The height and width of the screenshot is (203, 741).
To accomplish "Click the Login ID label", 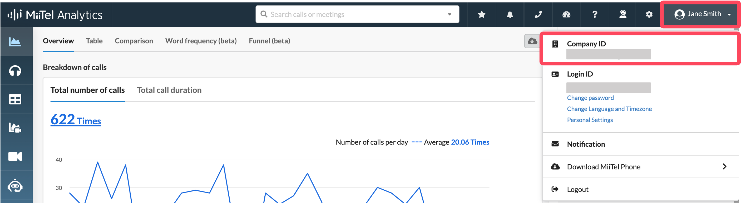I will [580, 74].
